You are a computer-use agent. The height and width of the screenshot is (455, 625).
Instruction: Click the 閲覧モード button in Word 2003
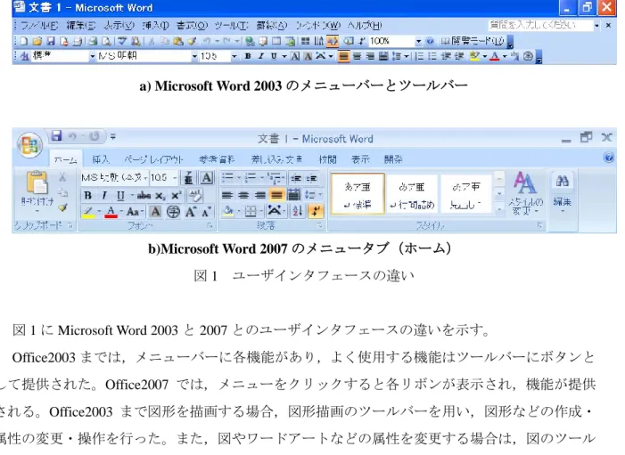pyautogui.click(x=473, y=41)
